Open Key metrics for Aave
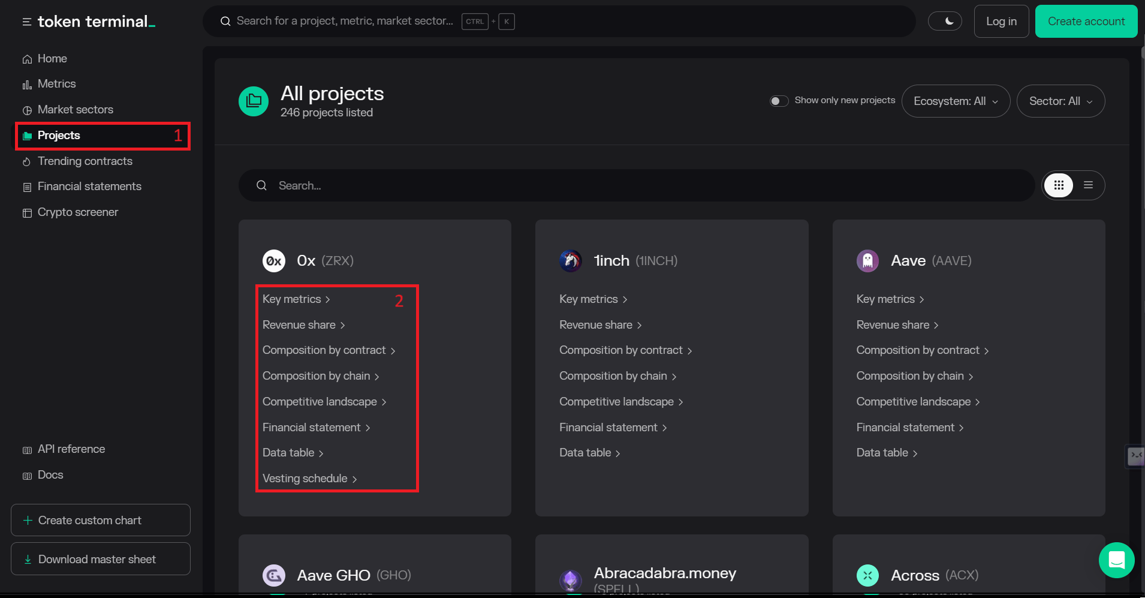Image resolution: width=1145 pixels, height=598 pixels. [x=890, y=299]
